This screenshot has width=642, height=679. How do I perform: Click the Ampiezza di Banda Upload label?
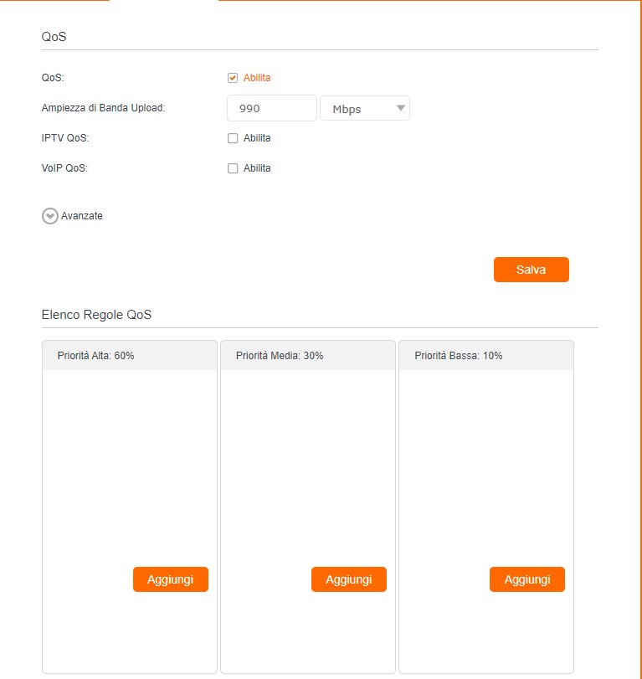[x=103, y=108]
